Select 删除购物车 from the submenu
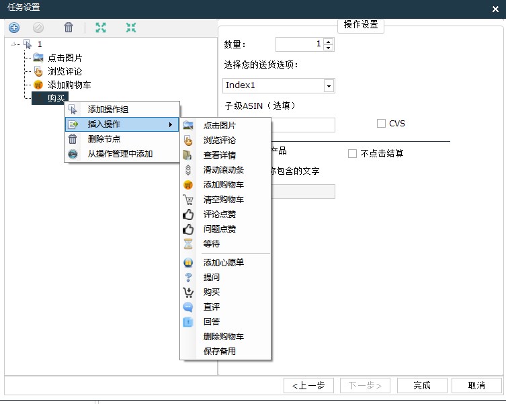This screenshot has height=404, width=506. pos(225,337)
